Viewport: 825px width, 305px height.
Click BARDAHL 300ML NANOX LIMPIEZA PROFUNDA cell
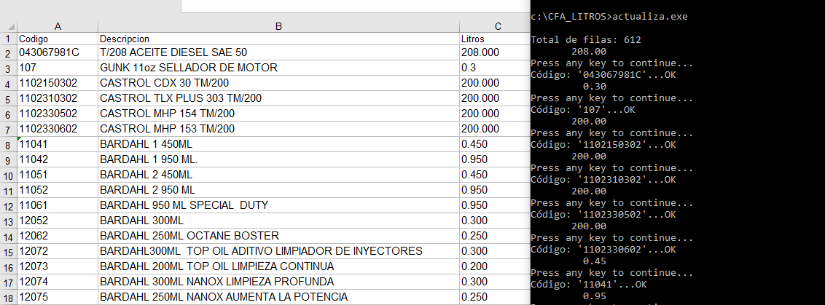click(x=279, y=282)
